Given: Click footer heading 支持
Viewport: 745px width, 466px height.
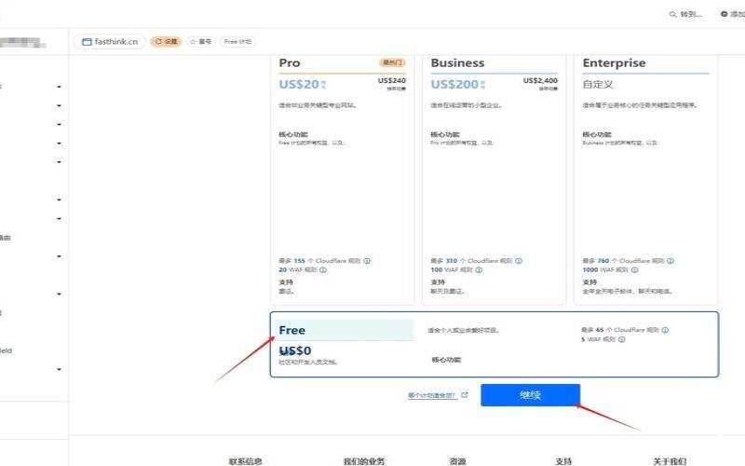Looking at the screenshot, I should 563,461.
